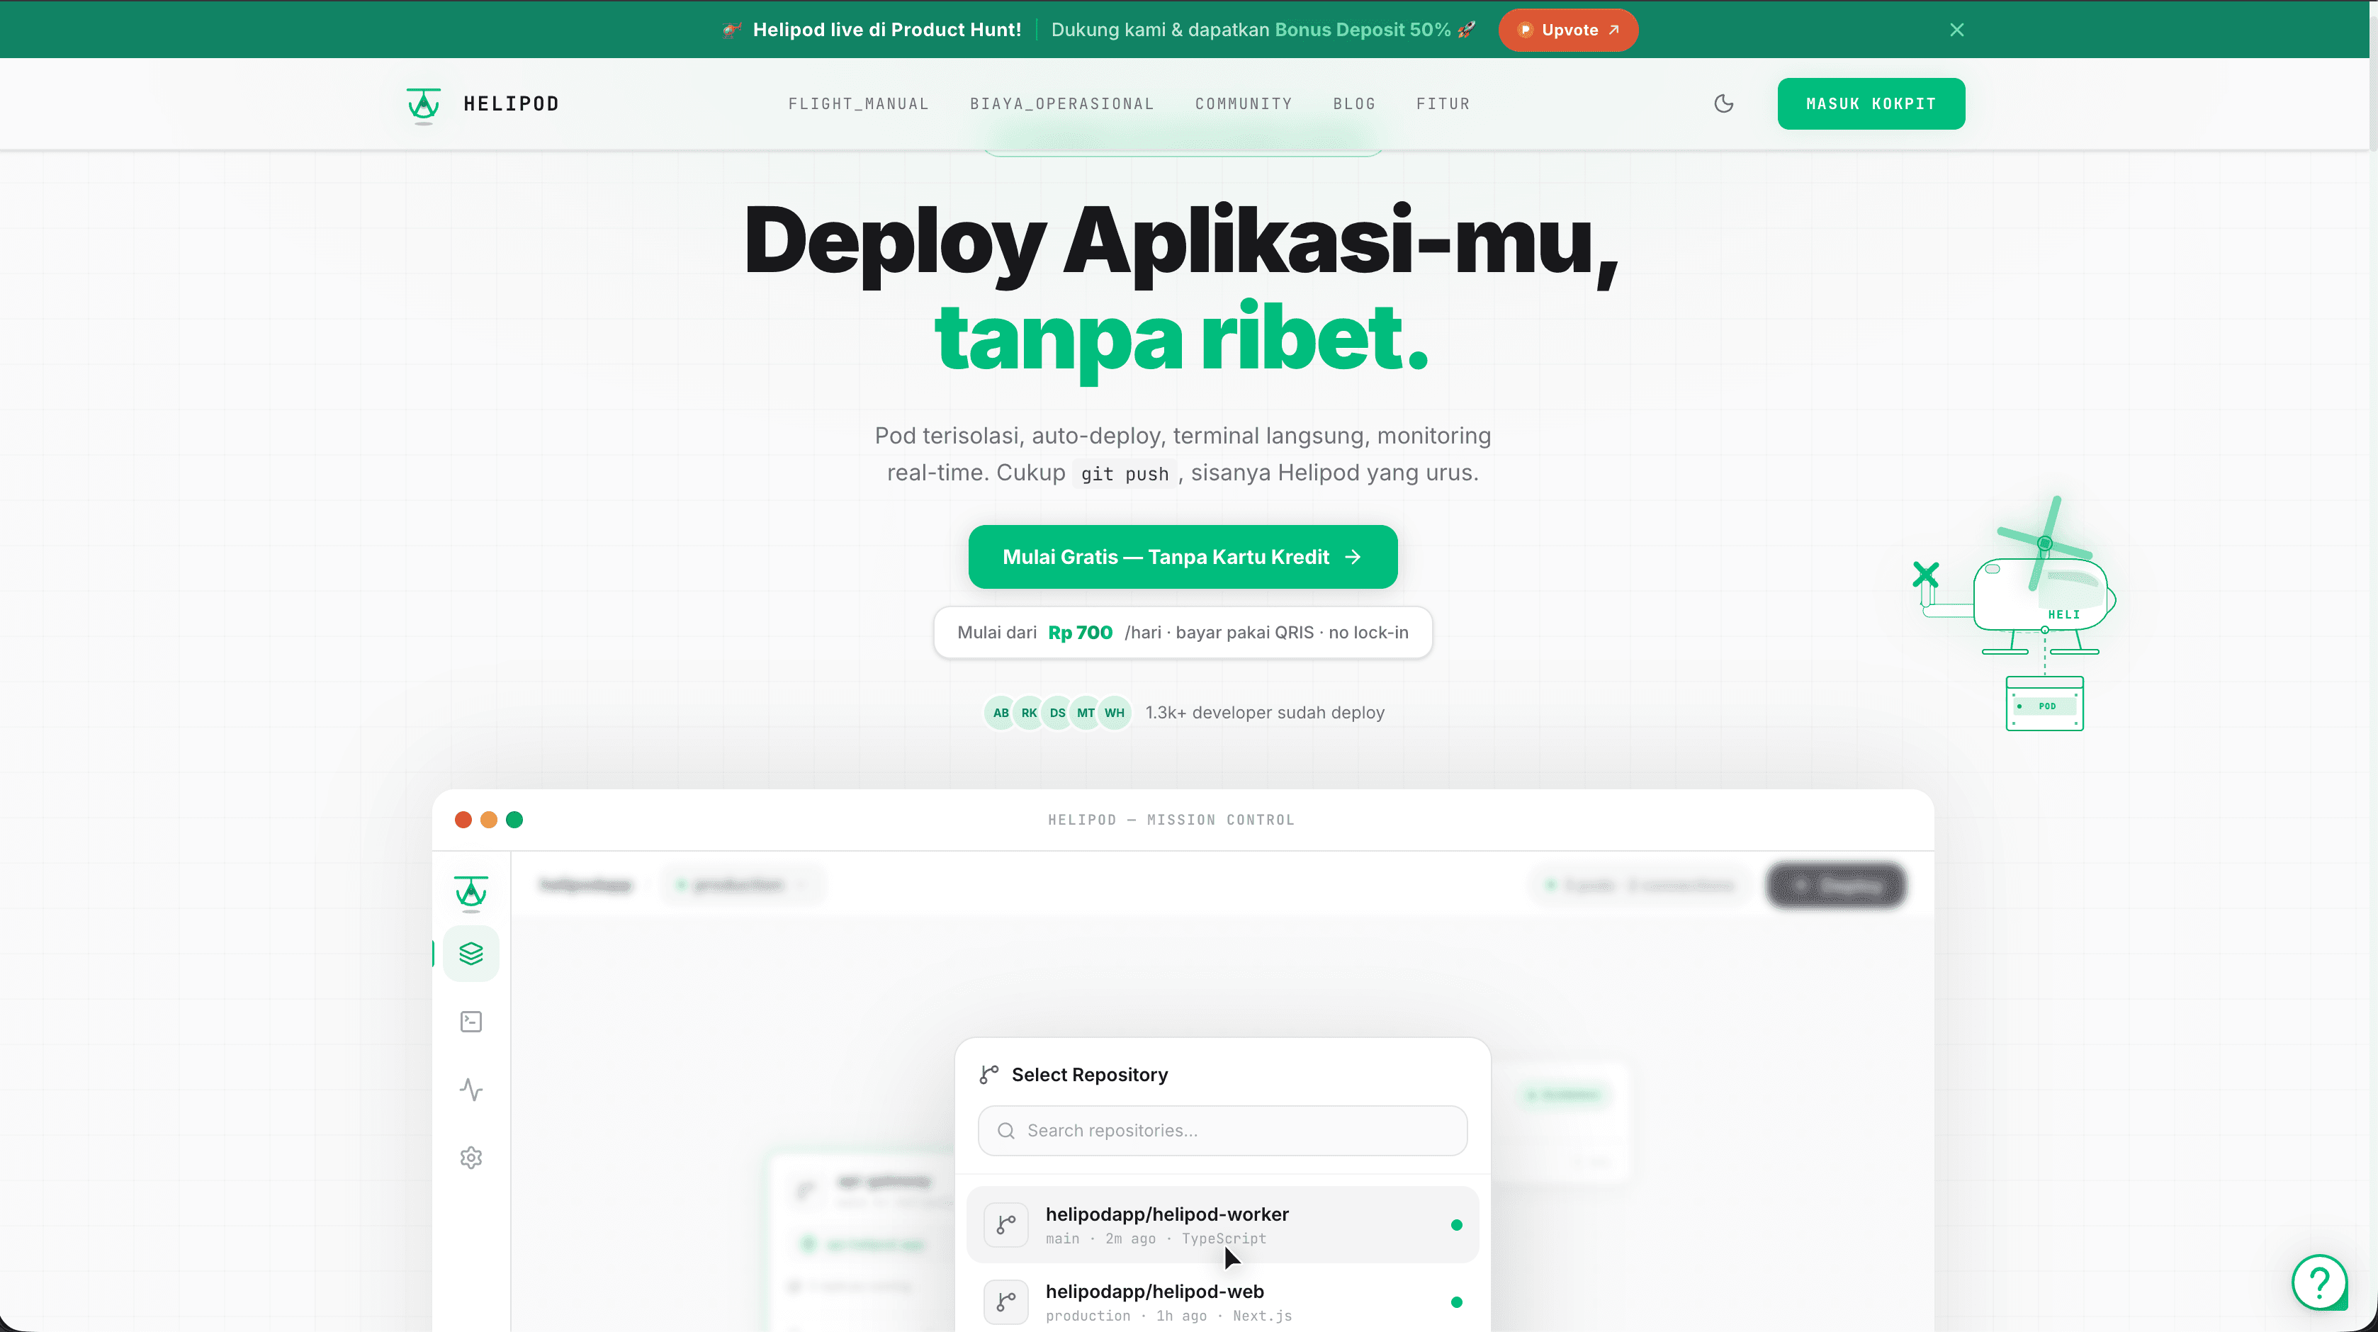
Task: Click the MASUK KOKPIT button
Action: tap(1870, 103)
